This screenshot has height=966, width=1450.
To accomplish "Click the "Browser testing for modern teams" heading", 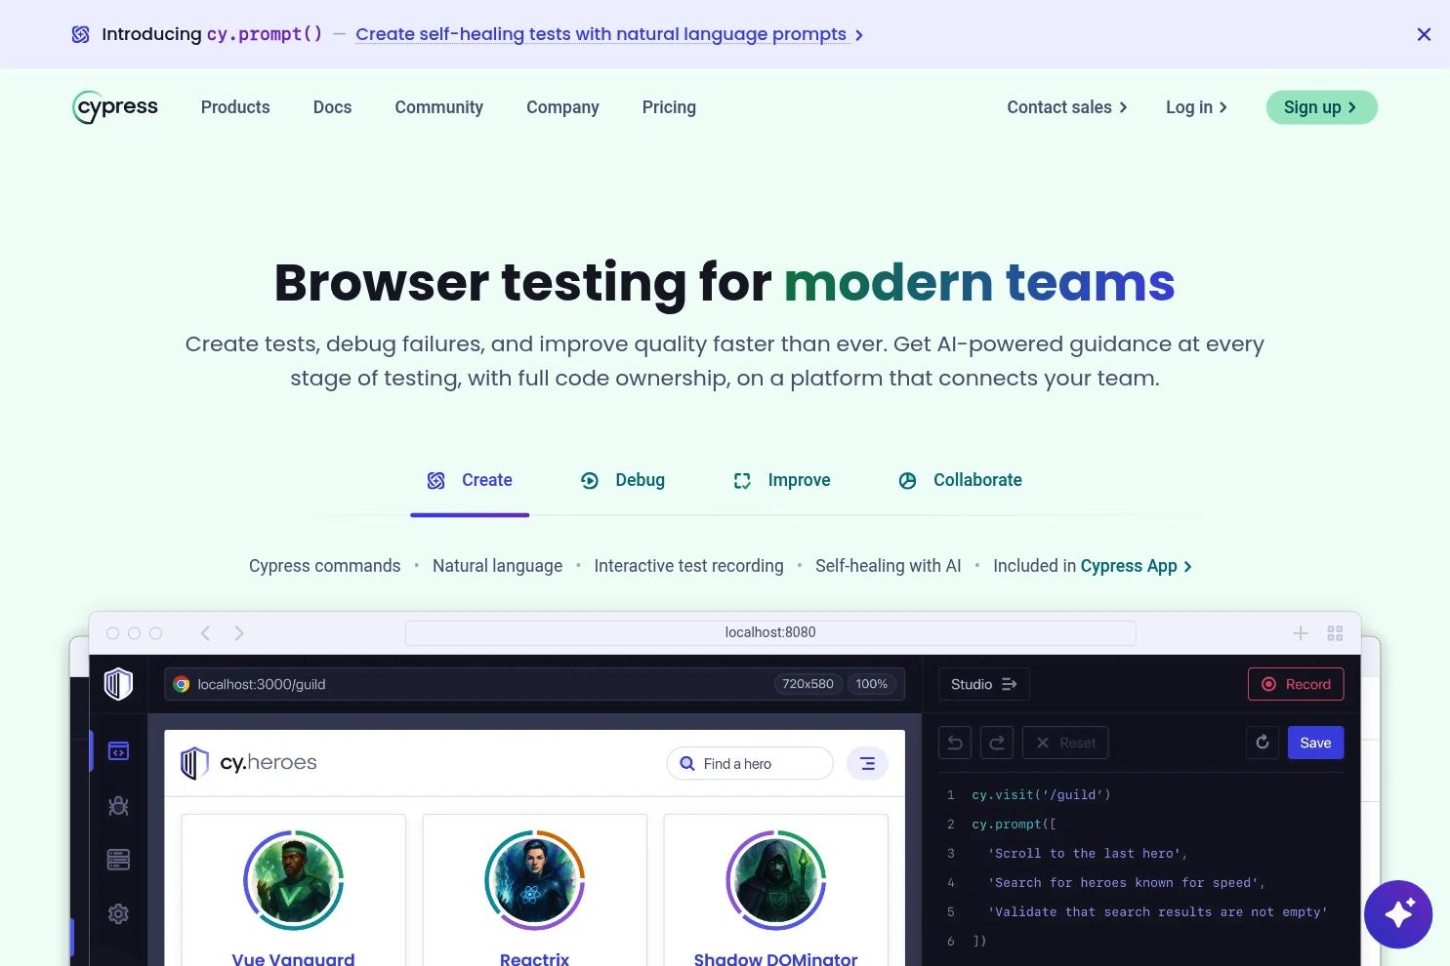I will click(725, 283).
